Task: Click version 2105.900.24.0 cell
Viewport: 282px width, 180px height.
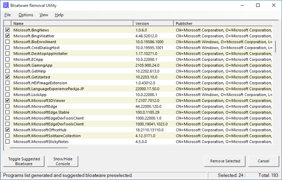Action: pos(148,65)
